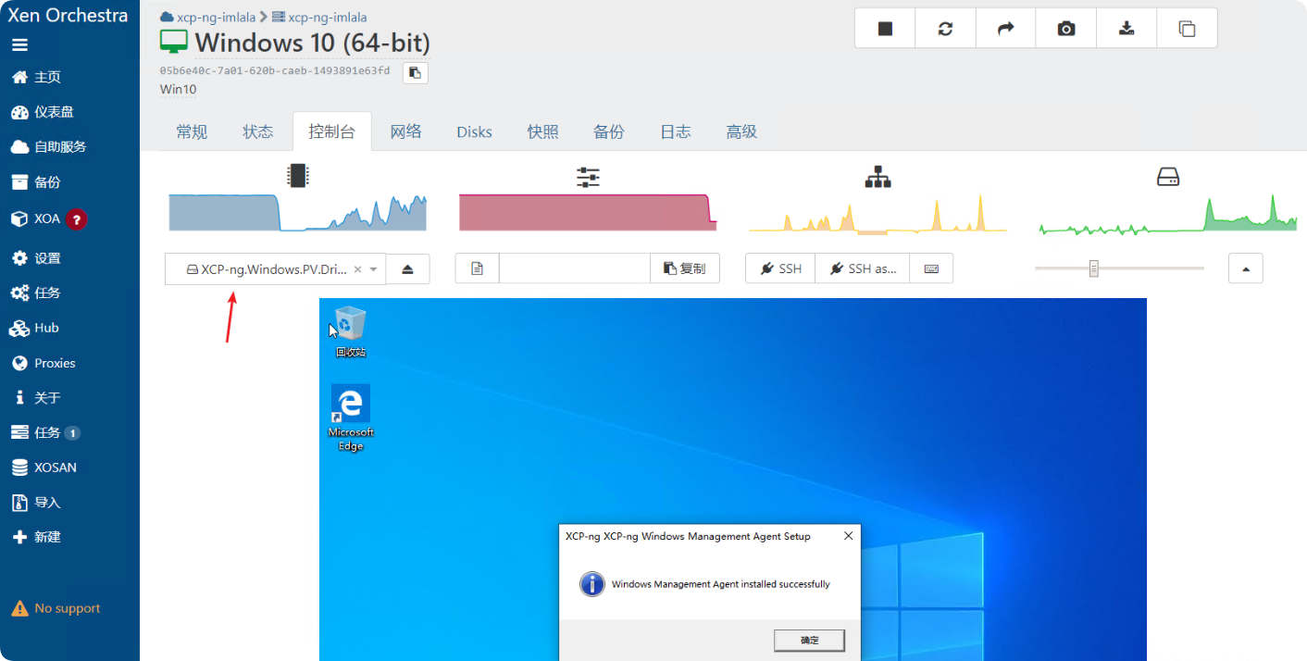Open Proxies in the sidebar
1307x661 pixels.
(x=44, y=363)
